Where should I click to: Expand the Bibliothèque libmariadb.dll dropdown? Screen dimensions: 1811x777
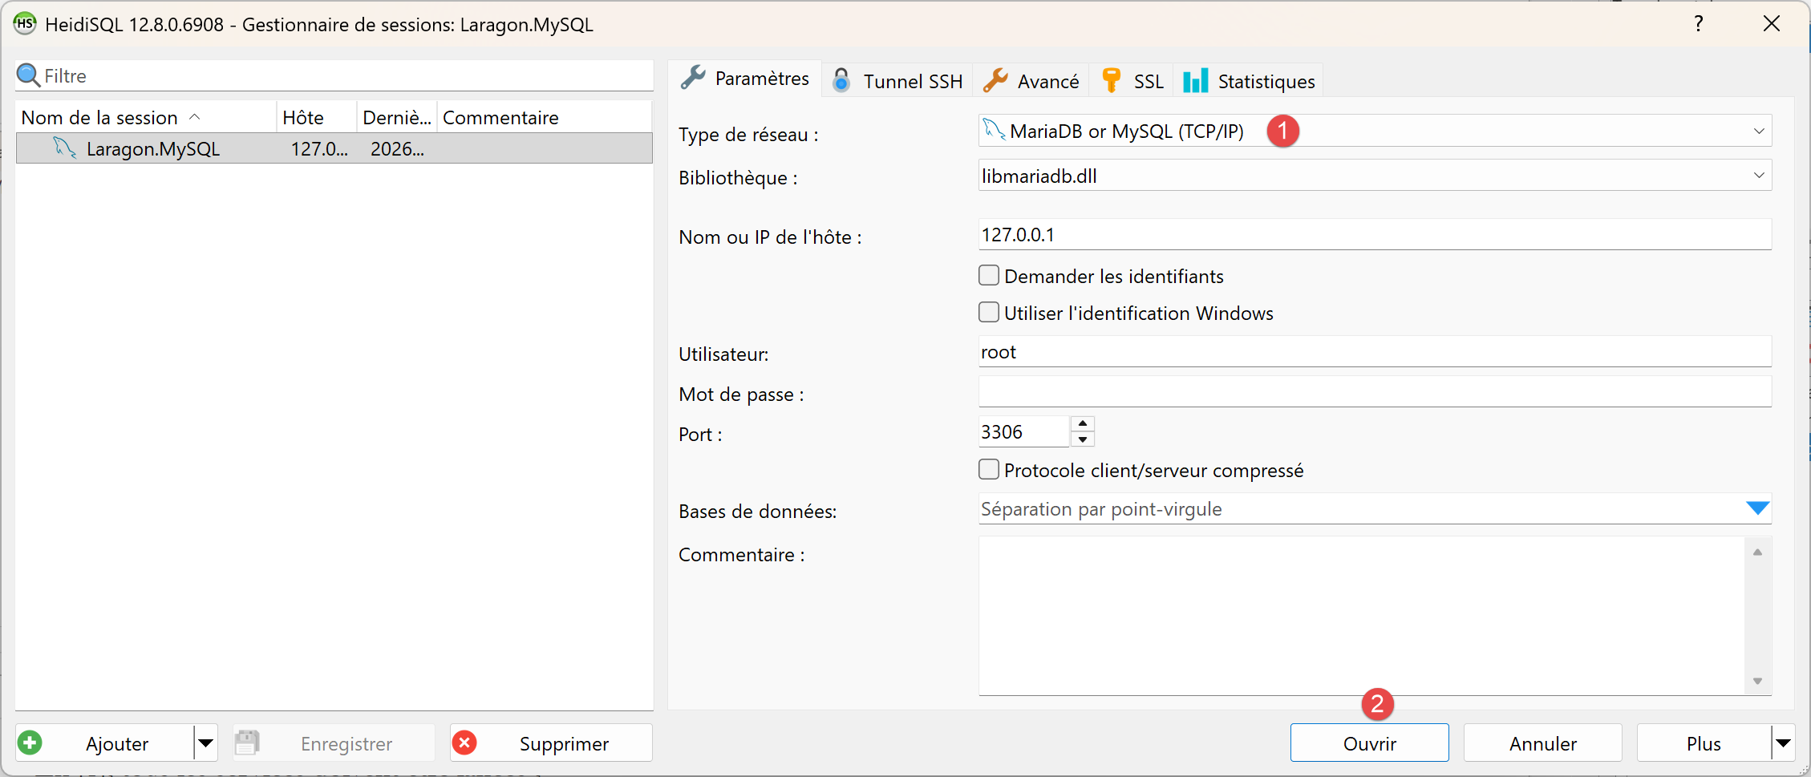click(x=1375, y=175)
